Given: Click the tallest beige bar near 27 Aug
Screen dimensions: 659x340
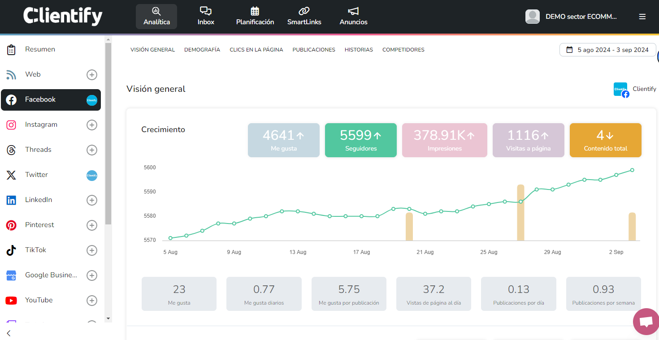Looking at the screenshot, I should (520, 213).
